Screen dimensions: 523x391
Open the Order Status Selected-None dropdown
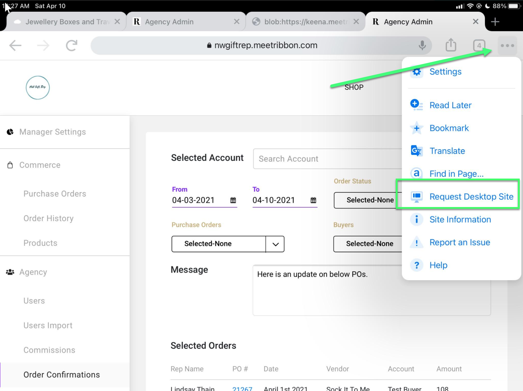coord(368,200)
